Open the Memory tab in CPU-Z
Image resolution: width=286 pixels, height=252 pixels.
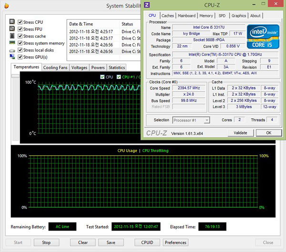click(206, 16)
